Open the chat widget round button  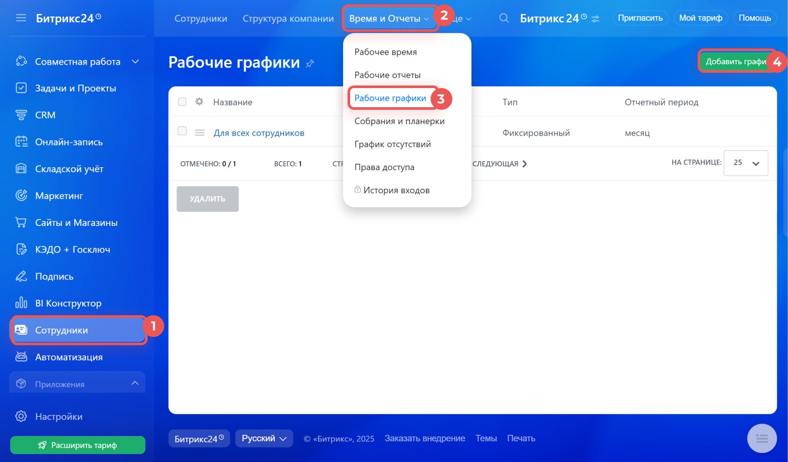[762, 438]
